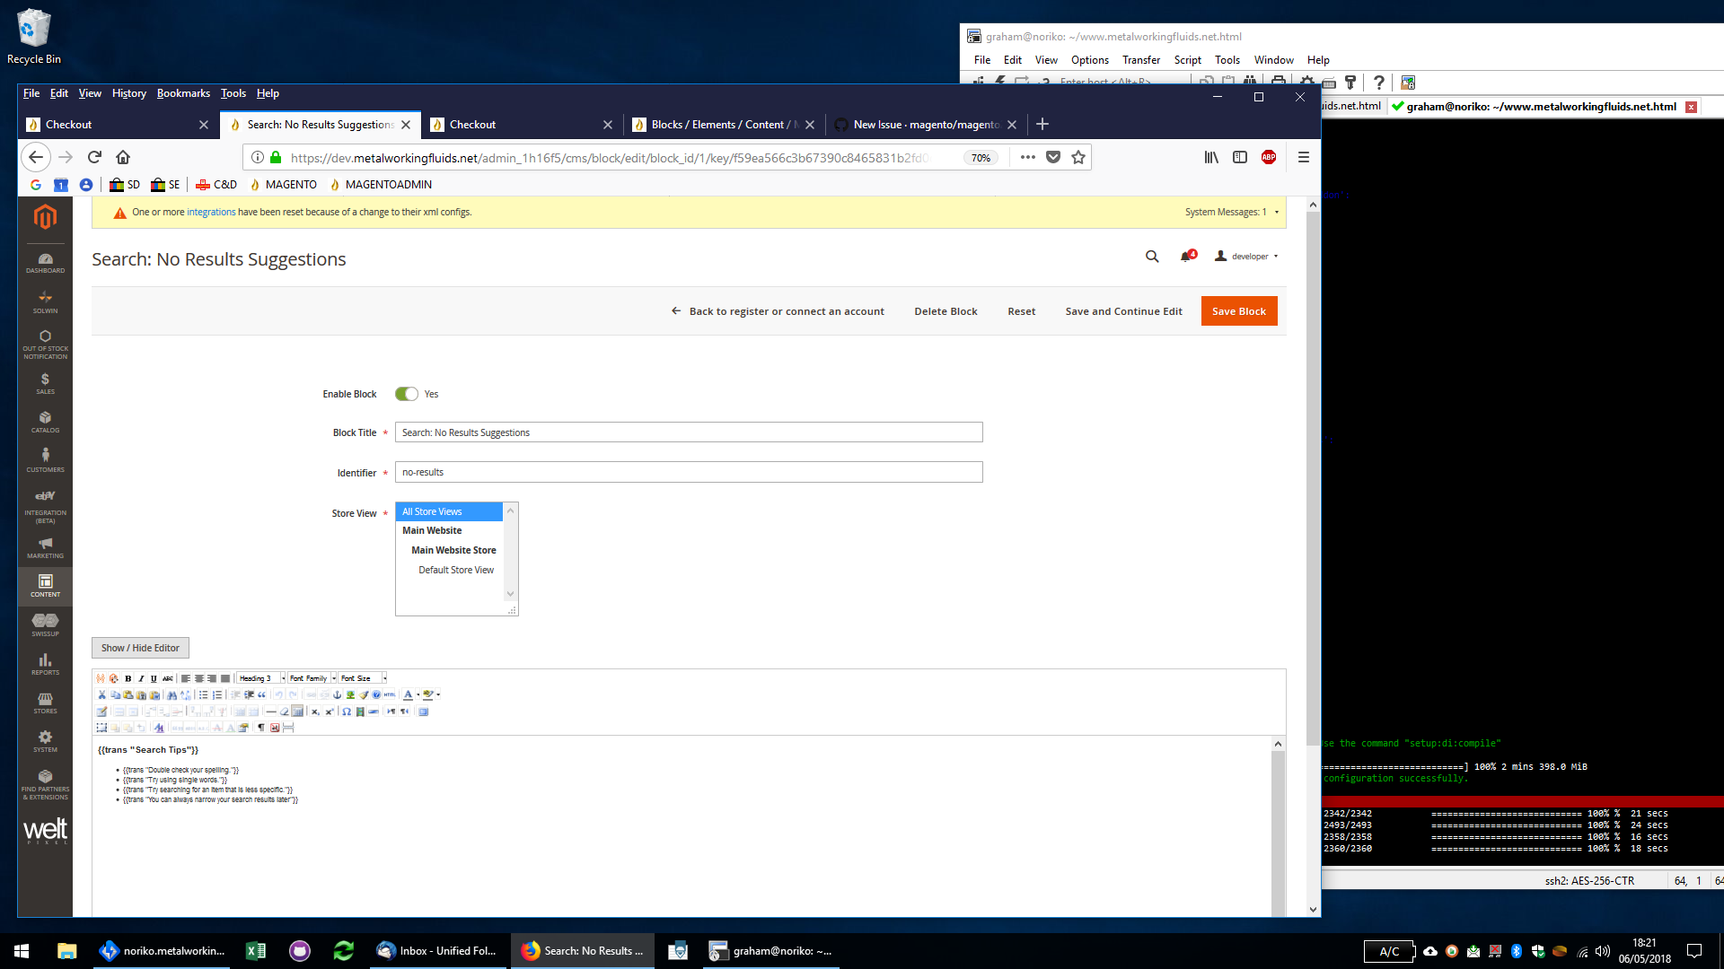Click the Italic formatting icon in editor
The height and width of the screenshot is (969, 1724).
(x=141, y=678)
